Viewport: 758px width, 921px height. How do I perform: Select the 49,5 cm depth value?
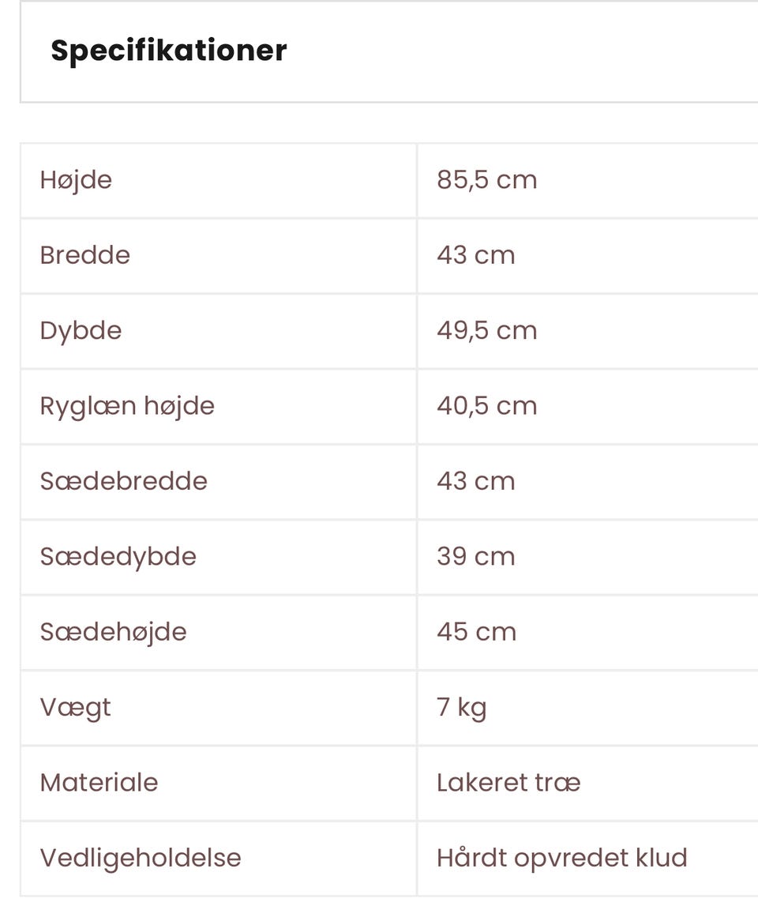(x=486, y=330)
